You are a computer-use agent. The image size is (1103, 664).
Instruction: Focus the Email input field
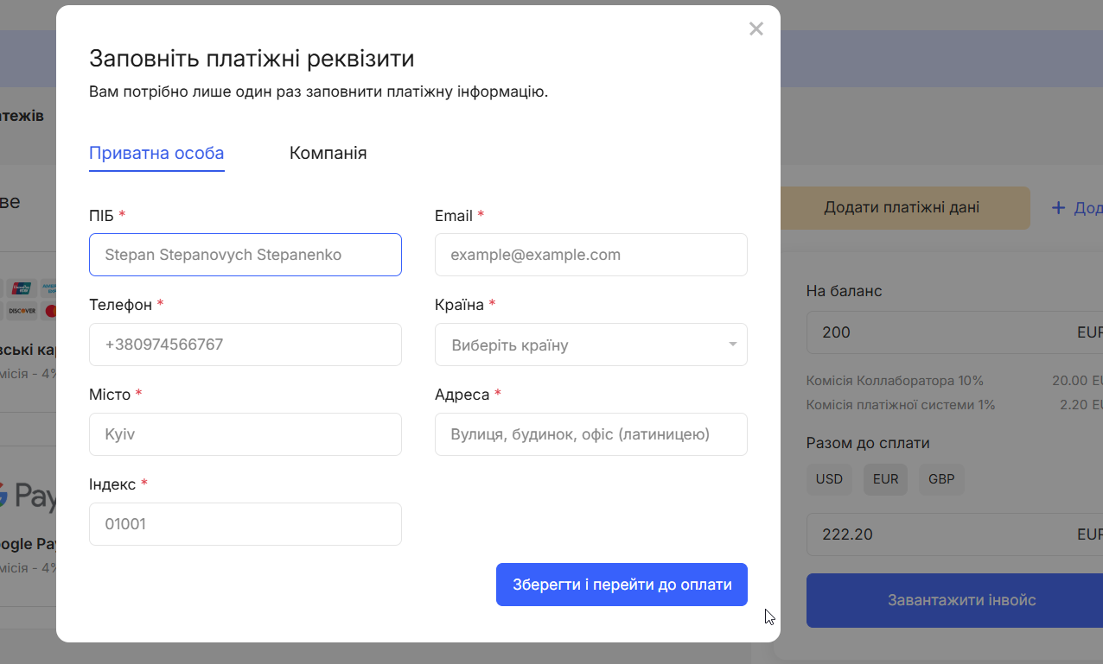click(x=590, y=255)
